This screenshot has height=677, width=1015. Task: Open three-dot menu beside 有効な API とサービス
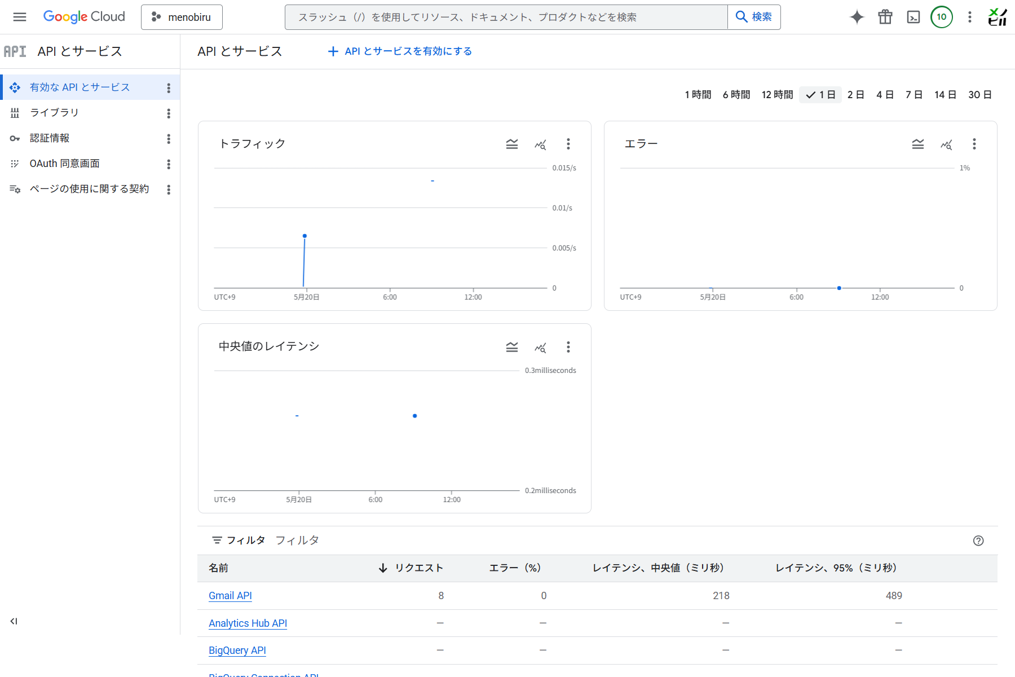[169, 88]
